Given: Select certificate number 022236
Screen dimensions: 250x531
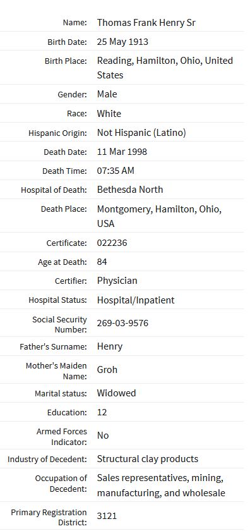Looking at the screenshot, I should tap(112, 243).
